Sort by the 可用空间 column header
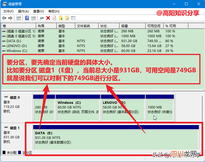 click(154, 26)
